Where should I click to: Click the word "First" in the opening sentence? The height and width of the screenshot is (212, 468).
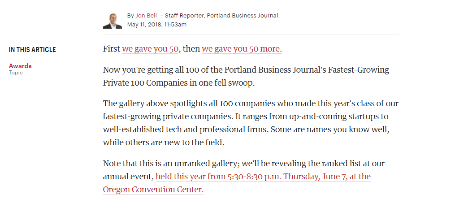point(111,49)
